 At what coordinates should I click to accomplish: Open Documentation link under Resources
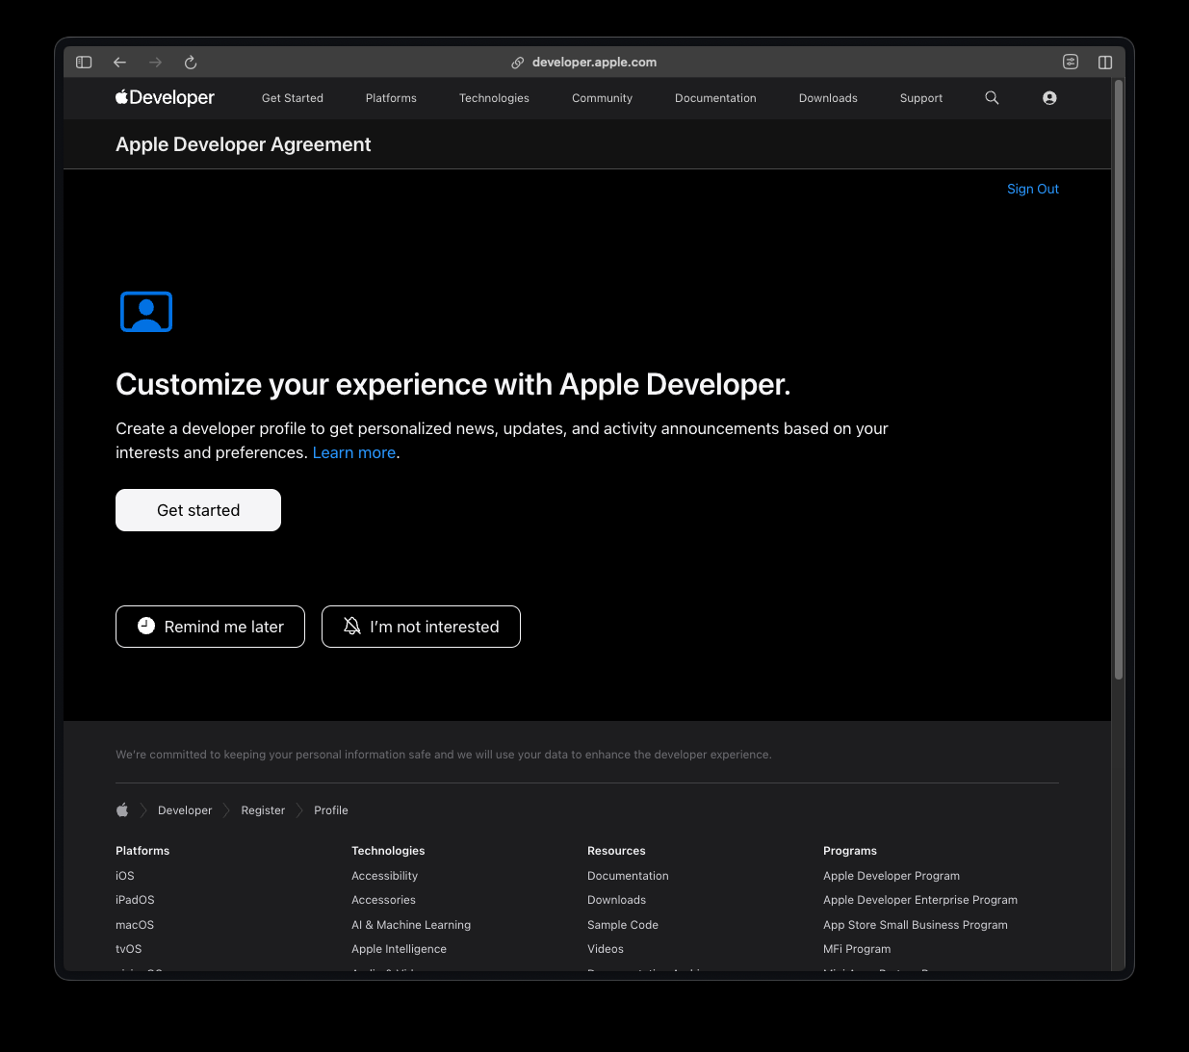(x=628, y=876)
